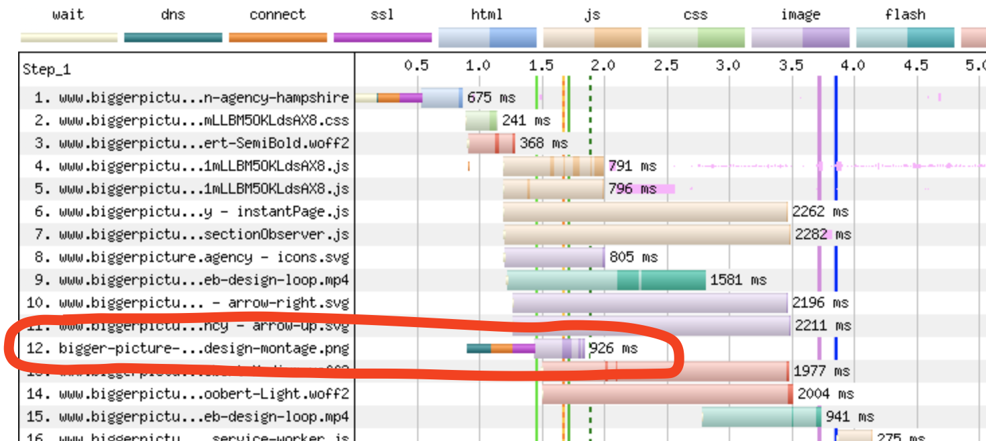
Task: Click the '2262 ms' timing of instantPage.js
Action: pos(821,212)
